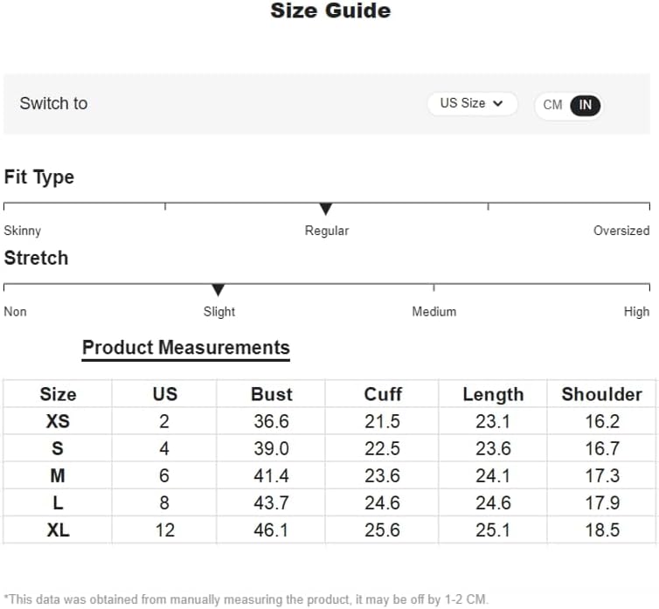
Task: Switch units to CM
Action: (552, 105)
